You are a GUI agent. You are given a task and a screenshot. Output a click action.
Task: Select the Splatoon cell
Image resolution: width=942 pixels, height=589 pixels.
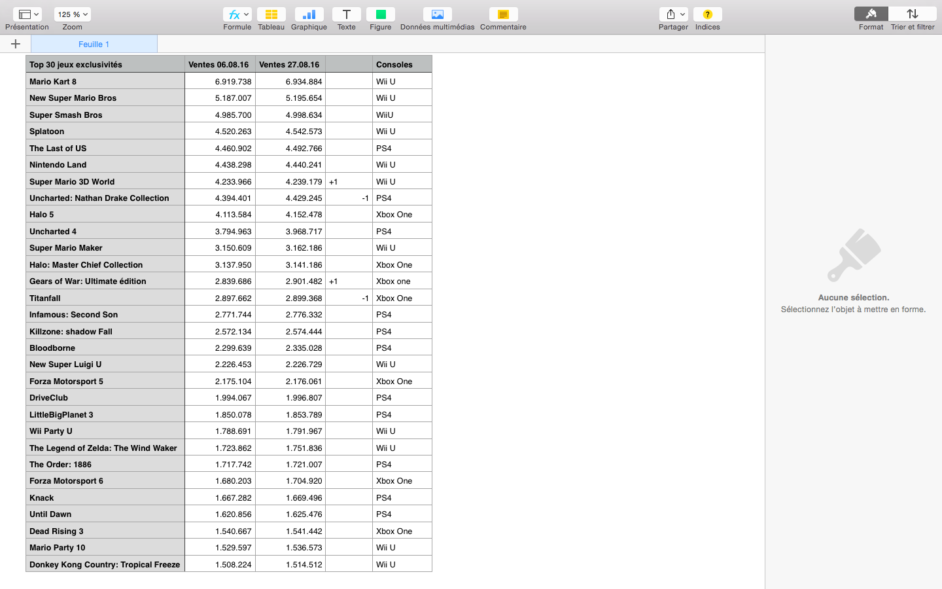(105, 131)
